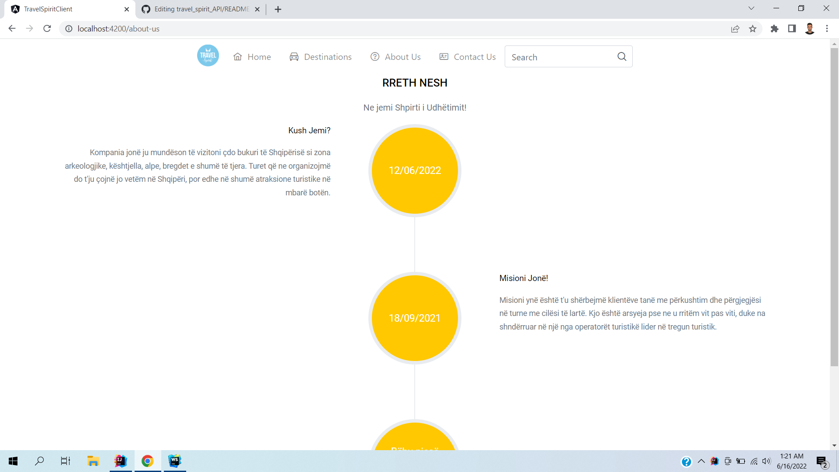Open the Windows Start menu

pos(13,461)
